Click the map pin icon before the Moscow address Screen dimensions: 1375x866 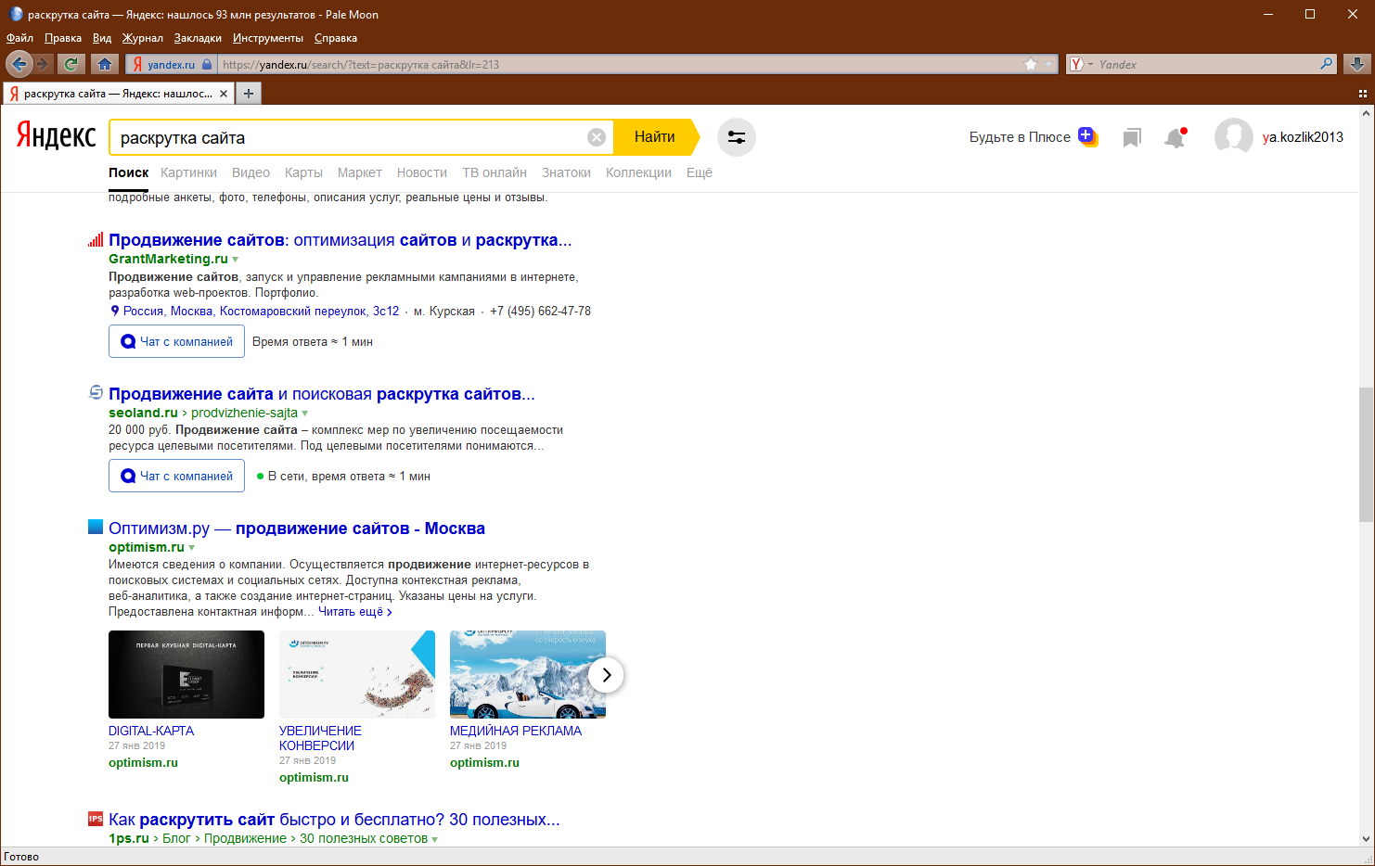click(115, 311)
